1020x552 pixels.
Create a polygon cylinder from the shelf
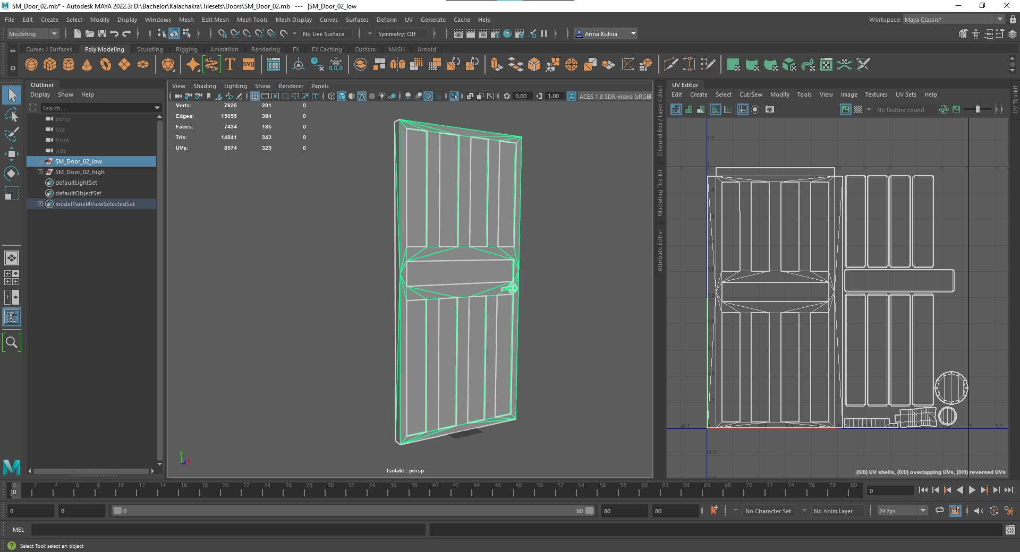[x=69, y=65]
